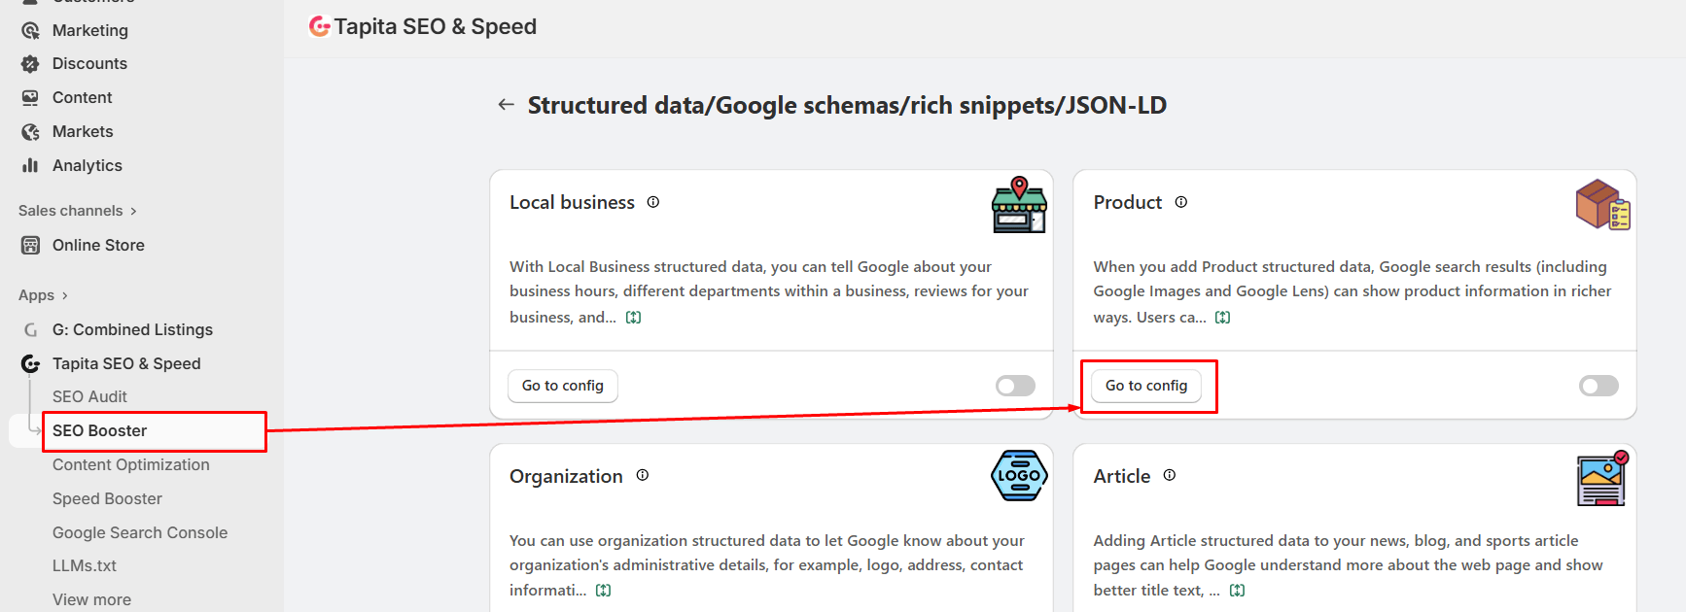This screenshot has height=612, width=1686.
Task: Click the Tapita logo in page header
Action: click(319, 26)
